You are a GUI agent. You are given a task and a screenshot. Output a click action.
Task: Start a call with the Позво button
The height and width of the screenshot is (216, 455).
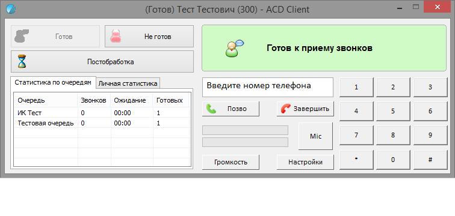coord(231,109)
